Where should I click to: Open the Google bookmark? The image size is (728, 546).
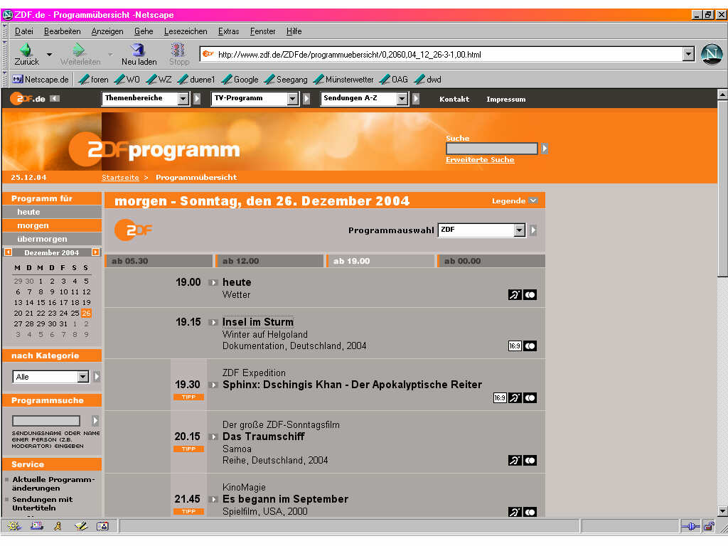pyautogui.click(x=240, y=80)
